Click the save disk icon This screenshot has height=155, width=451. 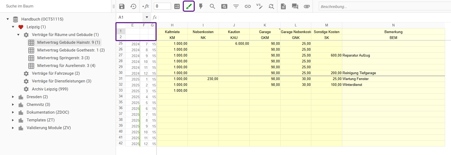[122, 6]
